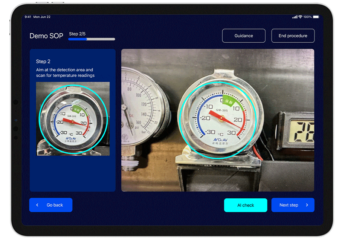Viewport: 345px width, 241px height.
Task: Tap the 100% battery percentage text
Action: click(307, 17)
